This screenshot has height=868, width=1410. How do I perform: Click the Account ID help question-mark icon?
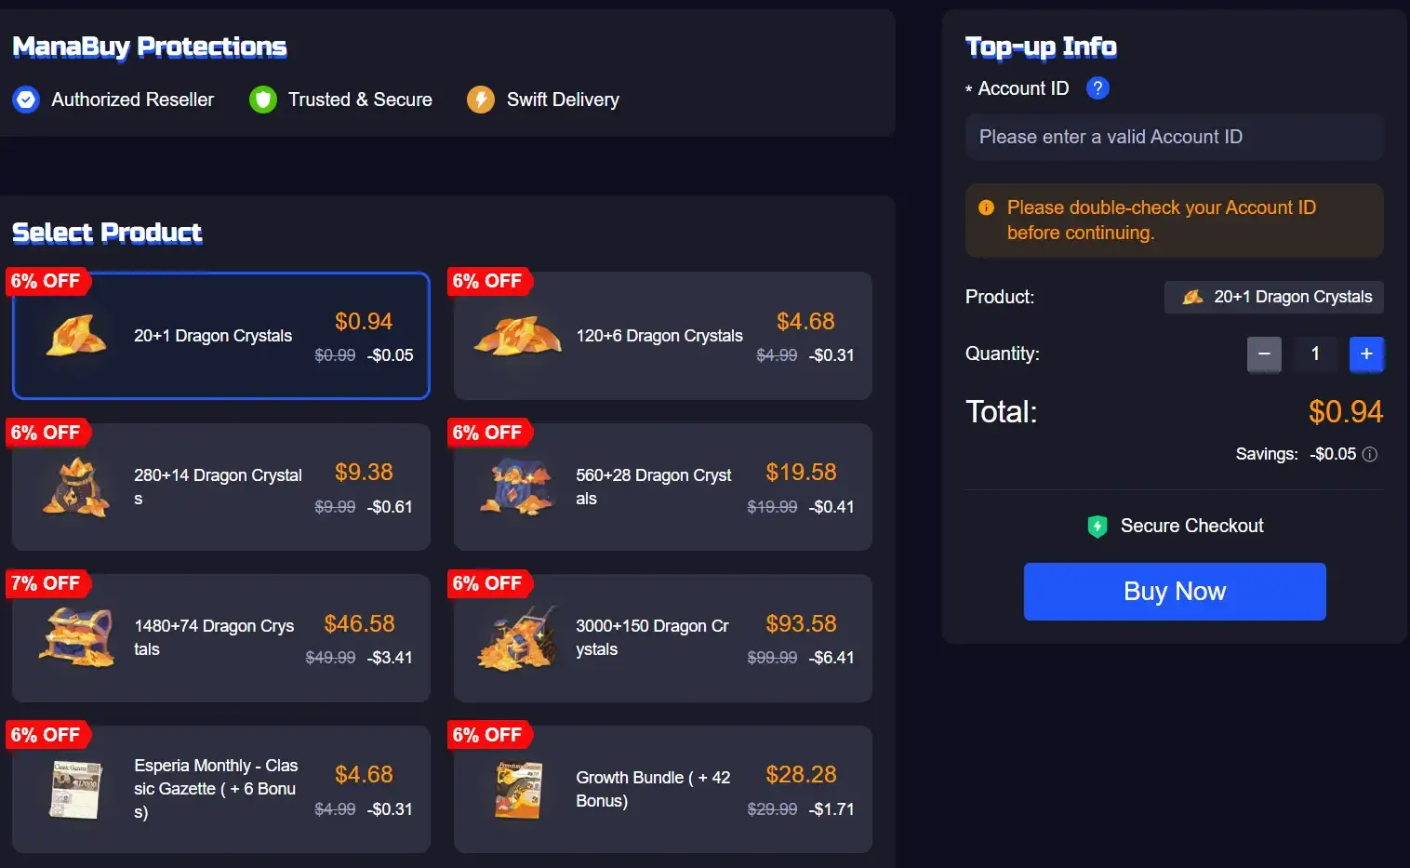1097,88
